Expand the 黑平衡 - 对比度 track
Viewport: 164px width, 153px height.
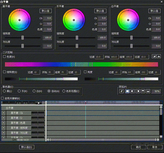[4, 133]
